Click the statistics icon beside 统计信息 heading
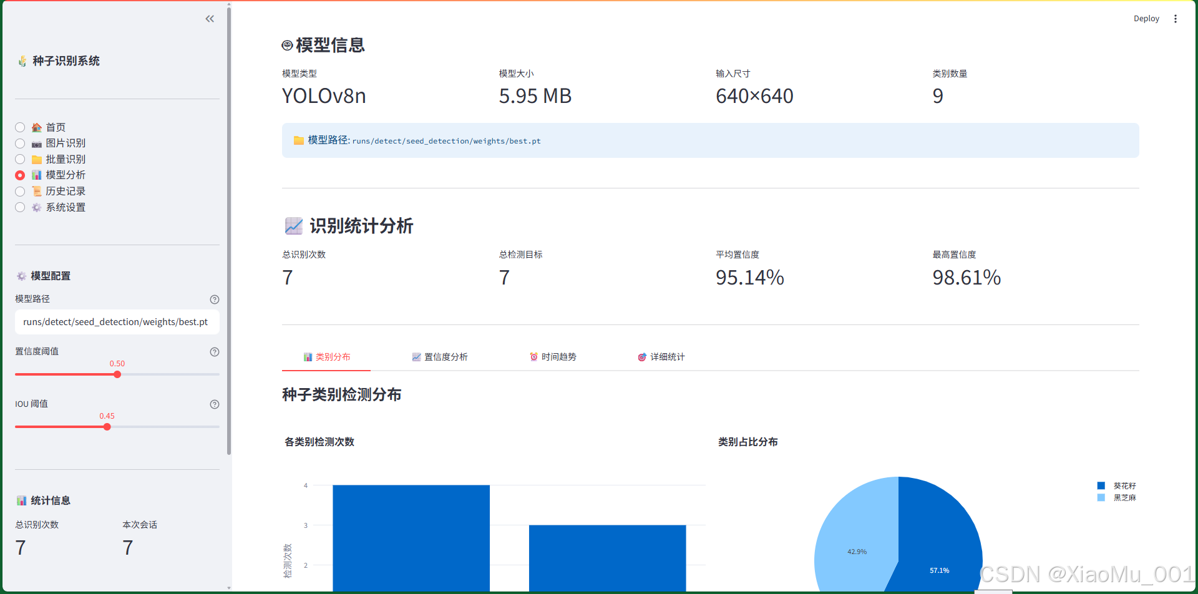This screenshot has height=594, width=1198. [x=21, y=500]
